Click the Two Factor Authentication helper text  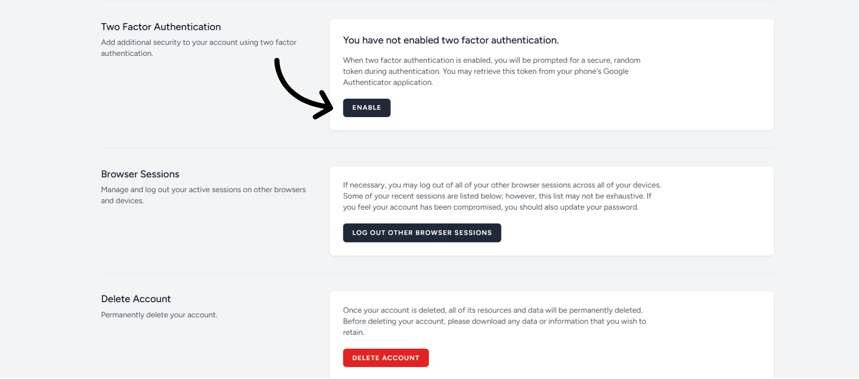[x=198, y=47]
